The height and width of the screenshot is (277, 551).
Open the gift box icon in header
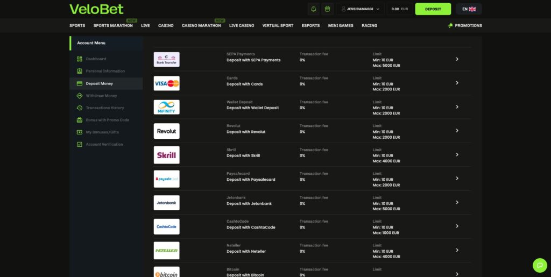coord(327,9)
